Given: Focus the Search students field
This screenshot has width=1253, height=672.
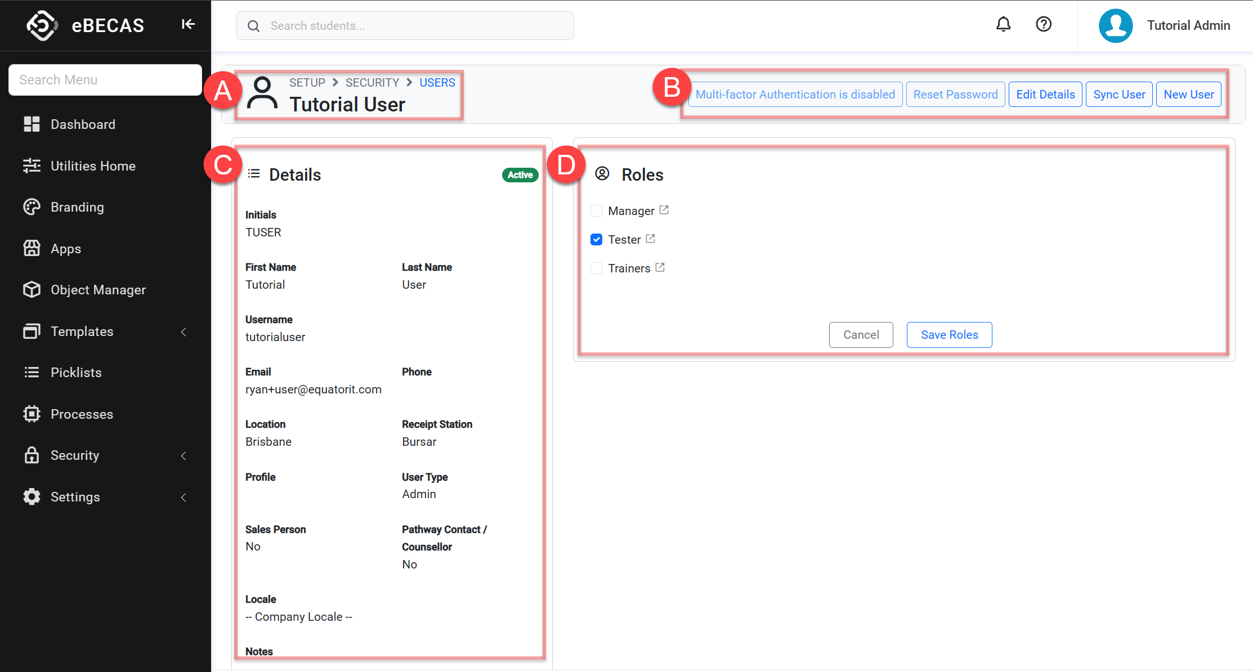Looking at the screenshot, I should pyautogui.click(x=405, y=26).
